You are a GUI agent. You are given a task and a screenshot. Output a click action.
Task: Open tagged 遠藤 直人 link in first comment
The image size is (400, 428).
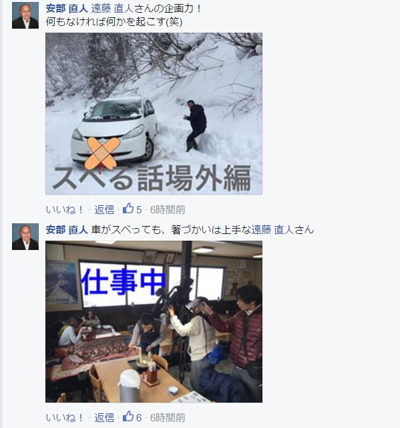(x=112, y=9)
